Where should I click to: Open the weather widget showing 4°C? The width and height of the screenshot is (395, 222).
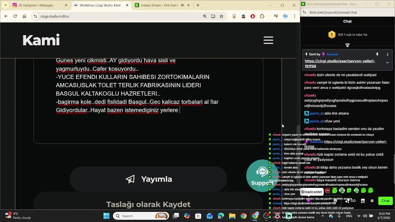[18, 216]
